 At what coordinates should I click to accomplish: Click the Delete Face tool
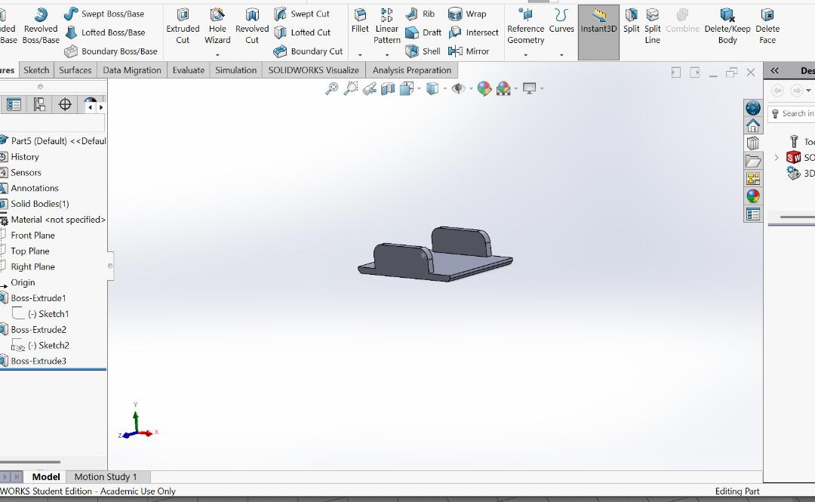767,26
